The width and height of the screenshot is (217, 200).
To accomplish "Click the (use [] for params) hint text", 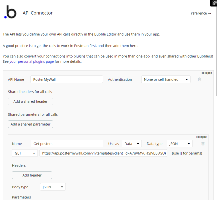I will tap(187, 153).
